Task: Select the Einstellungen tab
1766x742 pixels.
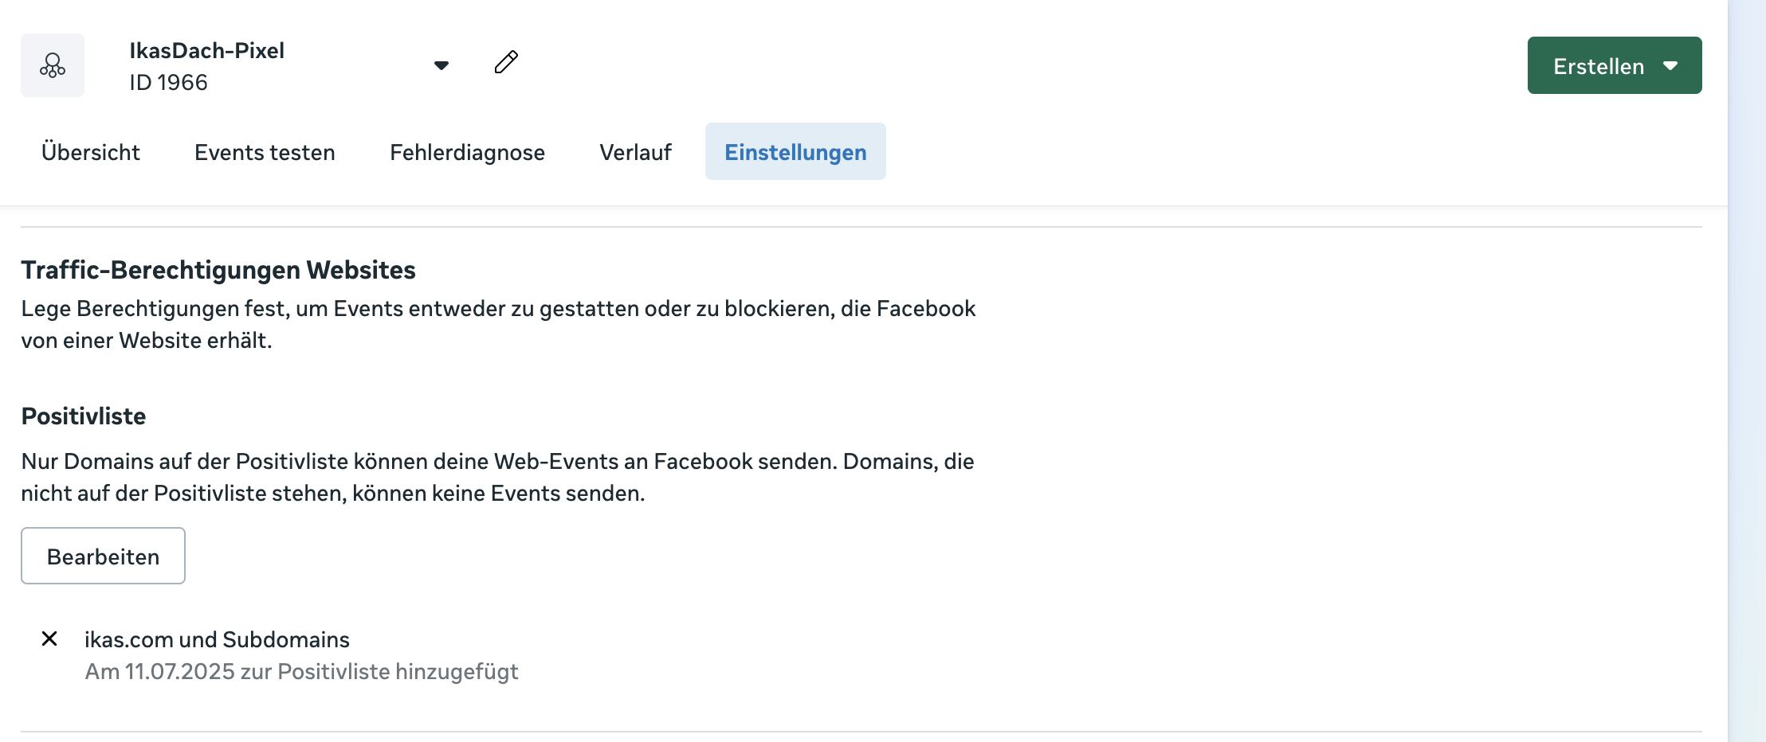Action: (795, 151)
